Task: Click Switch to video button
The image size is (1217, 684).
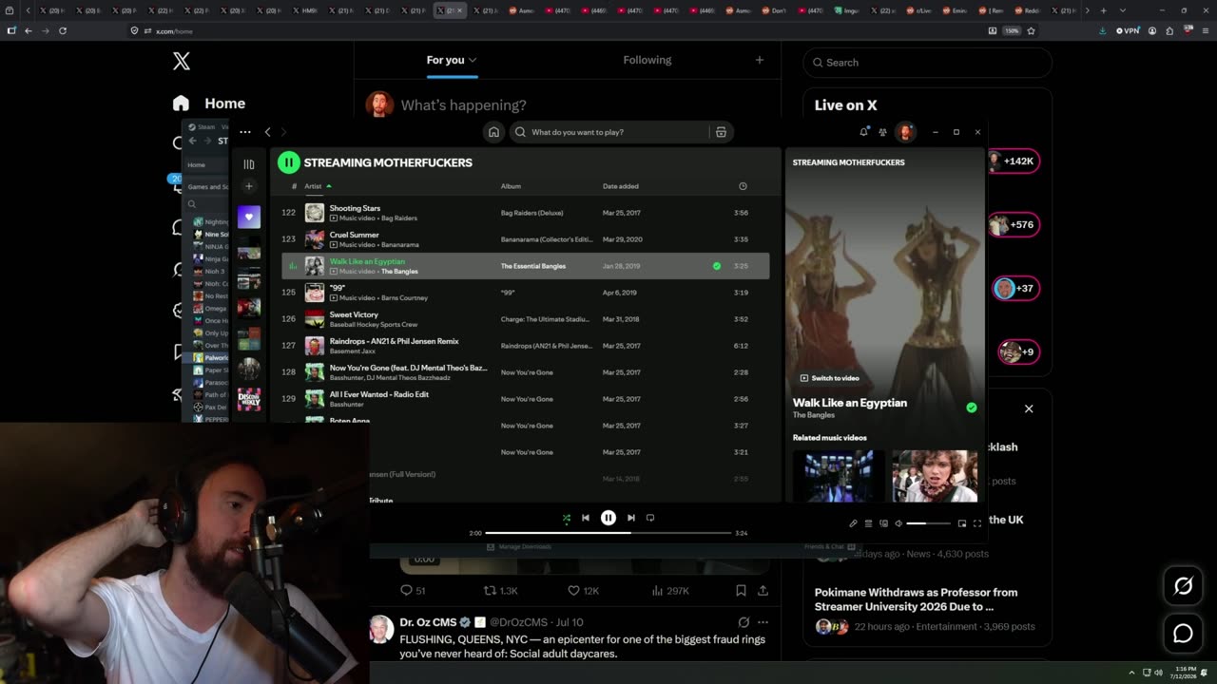Action: click(x=829, y=378)
